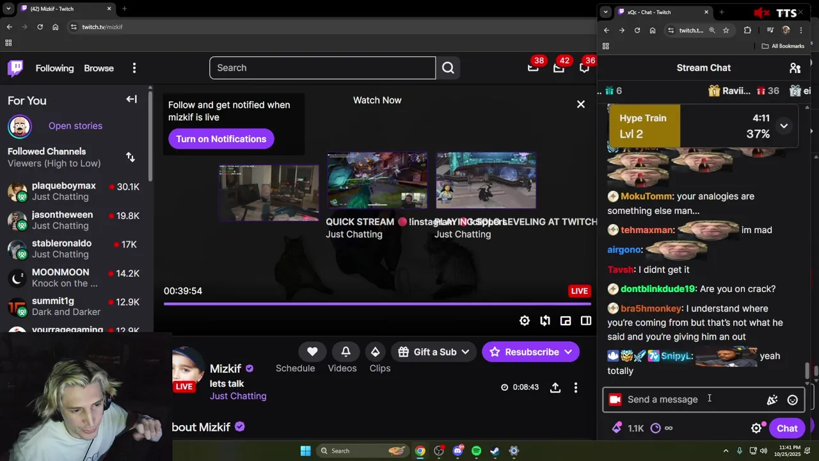The height and width of the screenshot is (461, 819).
Task: Click the media control icon in chat window toolbar
Action: [x=770, y=30]
